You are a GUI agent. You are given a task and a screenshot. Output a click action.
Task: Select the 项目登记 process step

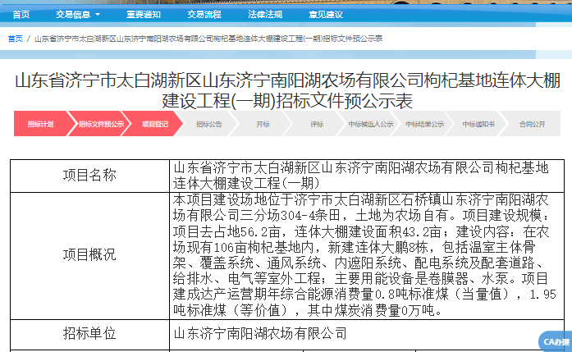154,124
